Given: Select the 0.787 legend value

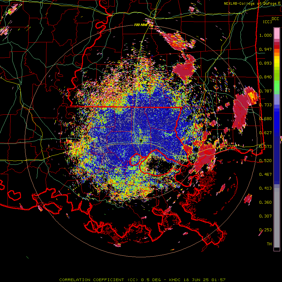Looking at the screenshot, I should pos(265,91).
